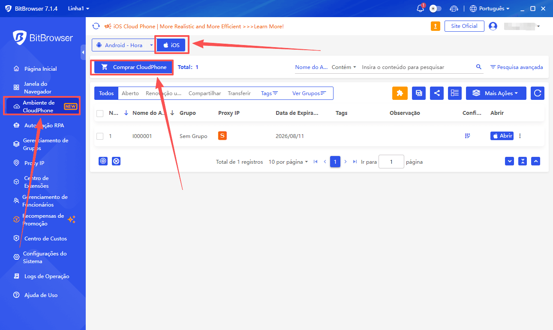The height and width of the screenshot is (330, 553).
Task: Open Ambiente de CloudPhone in sidebar
Action: point(42,106)
